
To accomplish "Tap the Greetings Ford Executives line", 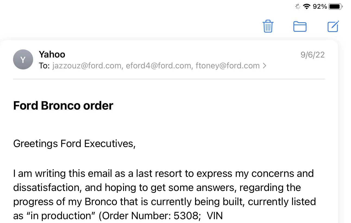I will [x=74, y=144].
